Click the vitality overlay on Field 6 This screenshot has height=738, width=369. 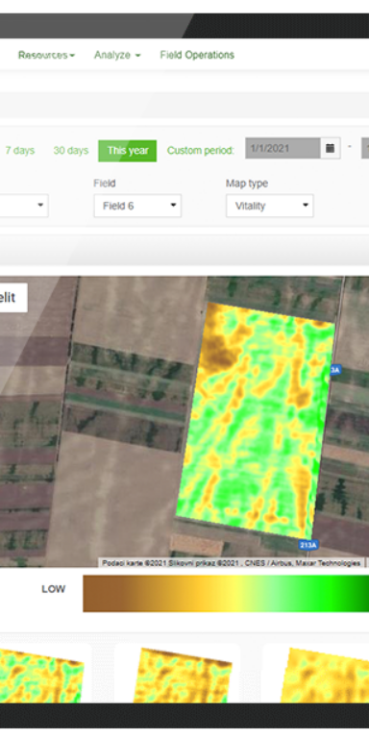click(257, 419)
